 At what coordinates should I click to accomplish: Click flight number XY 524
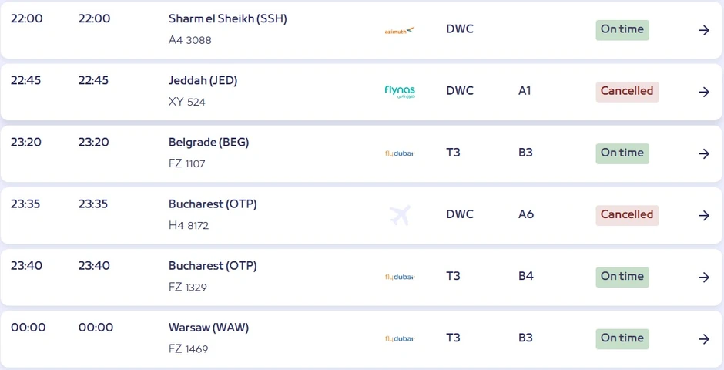(187, 102)
